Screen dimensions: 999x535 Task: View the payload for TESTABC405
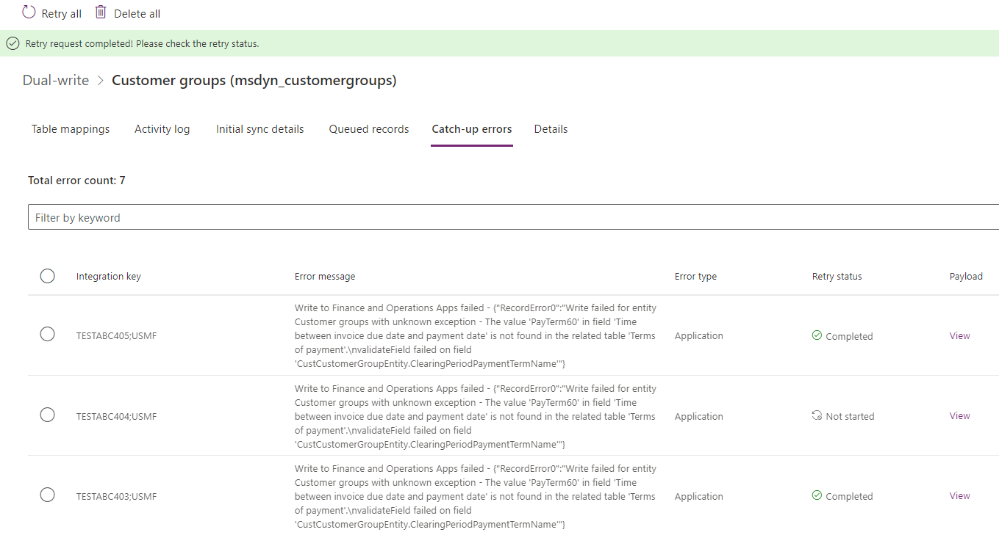coord(959,335)
